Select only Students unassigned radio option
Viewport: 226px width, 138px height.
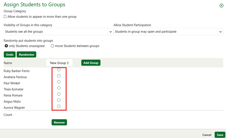coord(6,46)
